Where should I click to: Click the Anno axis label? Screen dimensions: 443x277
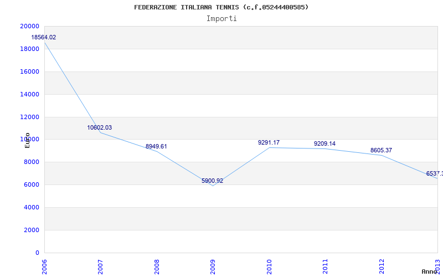(x=429, y=271)
